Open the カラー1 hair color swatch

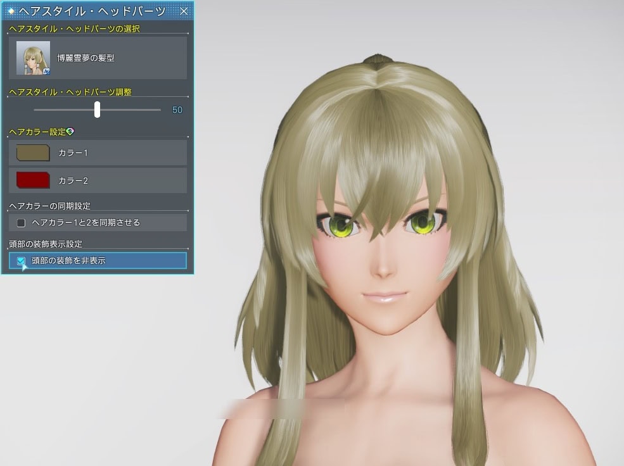click(x=33, y=153)
